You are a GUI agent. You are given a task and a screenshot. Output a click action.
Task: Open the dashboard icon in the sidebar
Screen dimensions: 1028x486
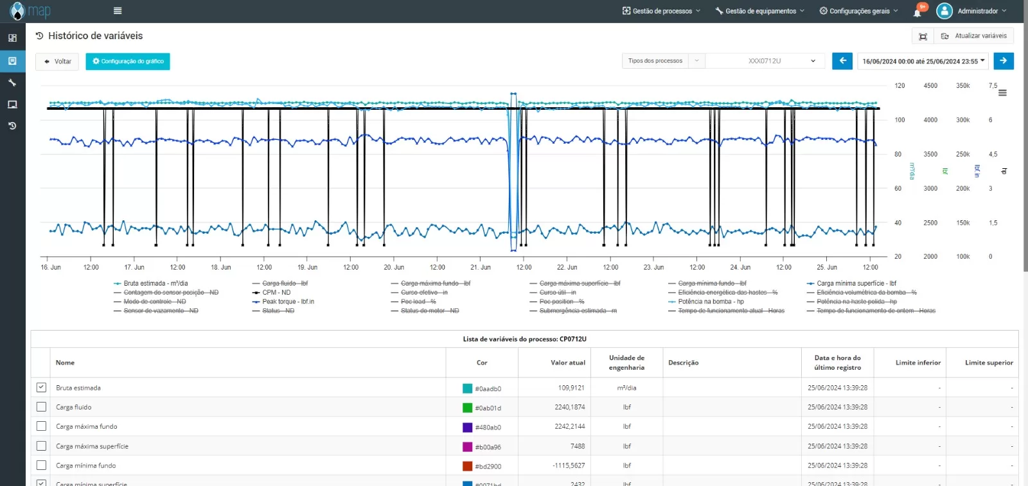click(12, 38)
